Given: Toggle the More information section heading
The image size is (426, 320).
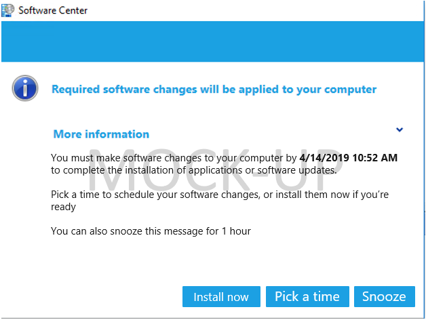Looking at the screenshot, I should point(101,134).
